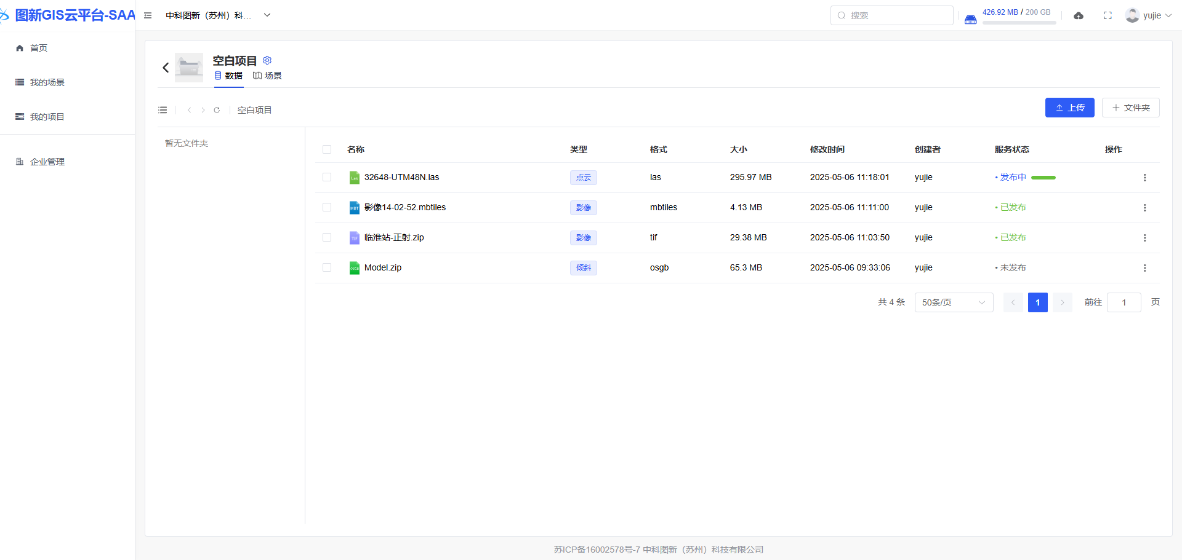Open actions menu for Model.zip row
1182x560 pixels.
pos(1144,268)
